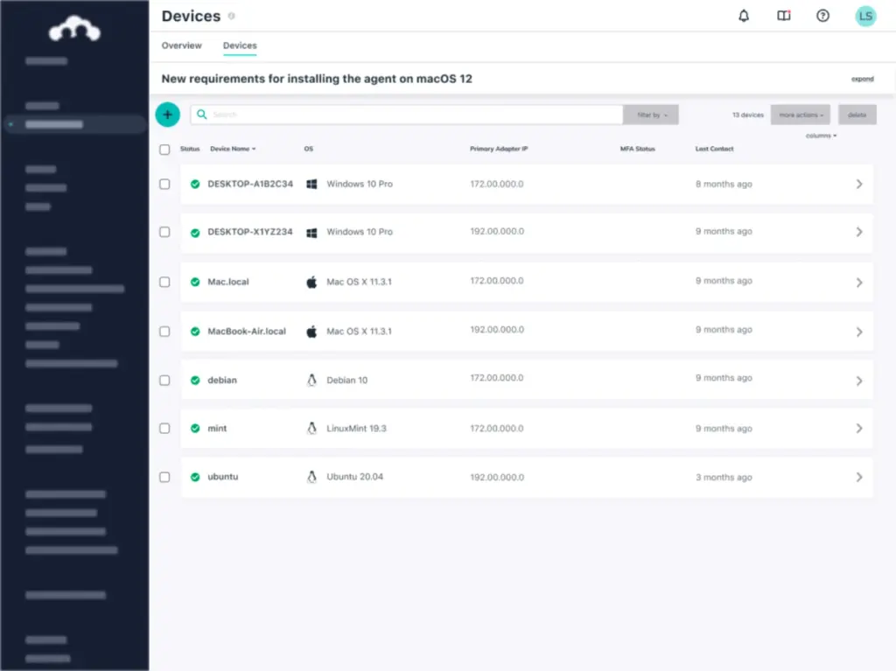
Task: Click the green add device plus button
Action: (167, 114)
